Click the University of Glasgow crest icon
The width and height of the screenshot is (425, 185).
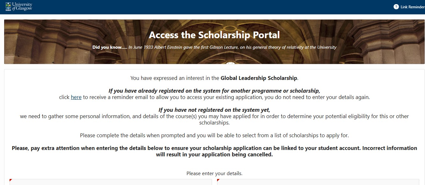tap(8, 7)
